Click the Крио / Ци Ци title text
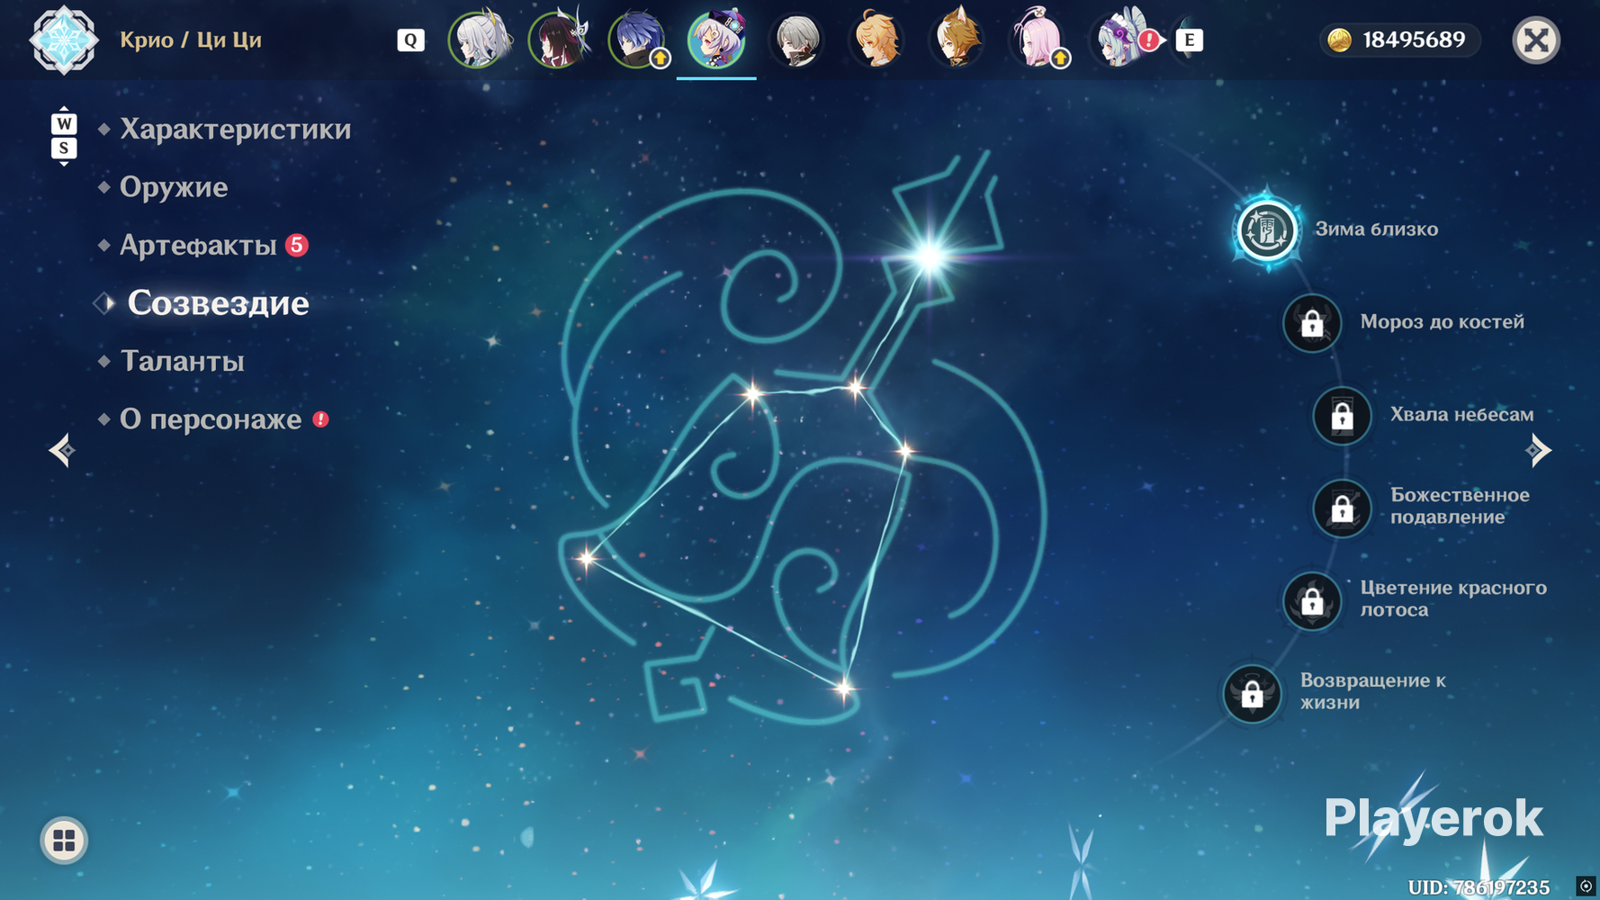Screen dimensions: 1600x900 pyautogui.click(x=191, y=40)
